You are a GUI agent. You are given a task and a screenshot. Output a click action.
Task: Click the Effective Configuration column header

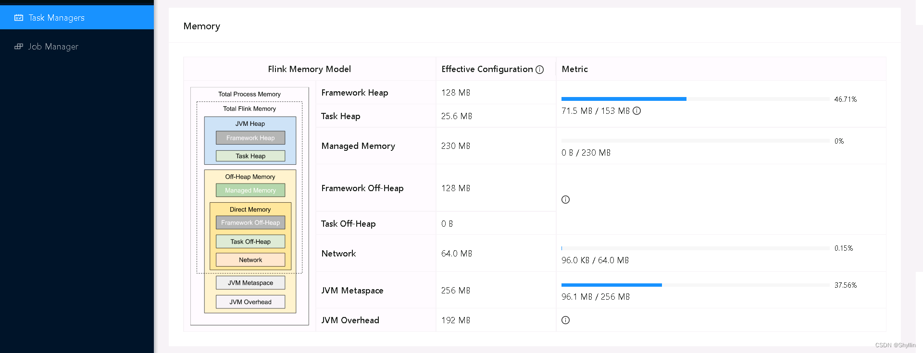(x=487, y=69)
